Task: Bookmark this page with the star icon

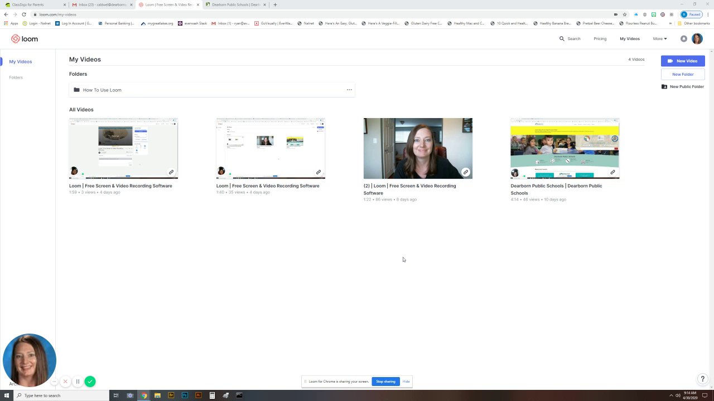Action: [625, 14]
